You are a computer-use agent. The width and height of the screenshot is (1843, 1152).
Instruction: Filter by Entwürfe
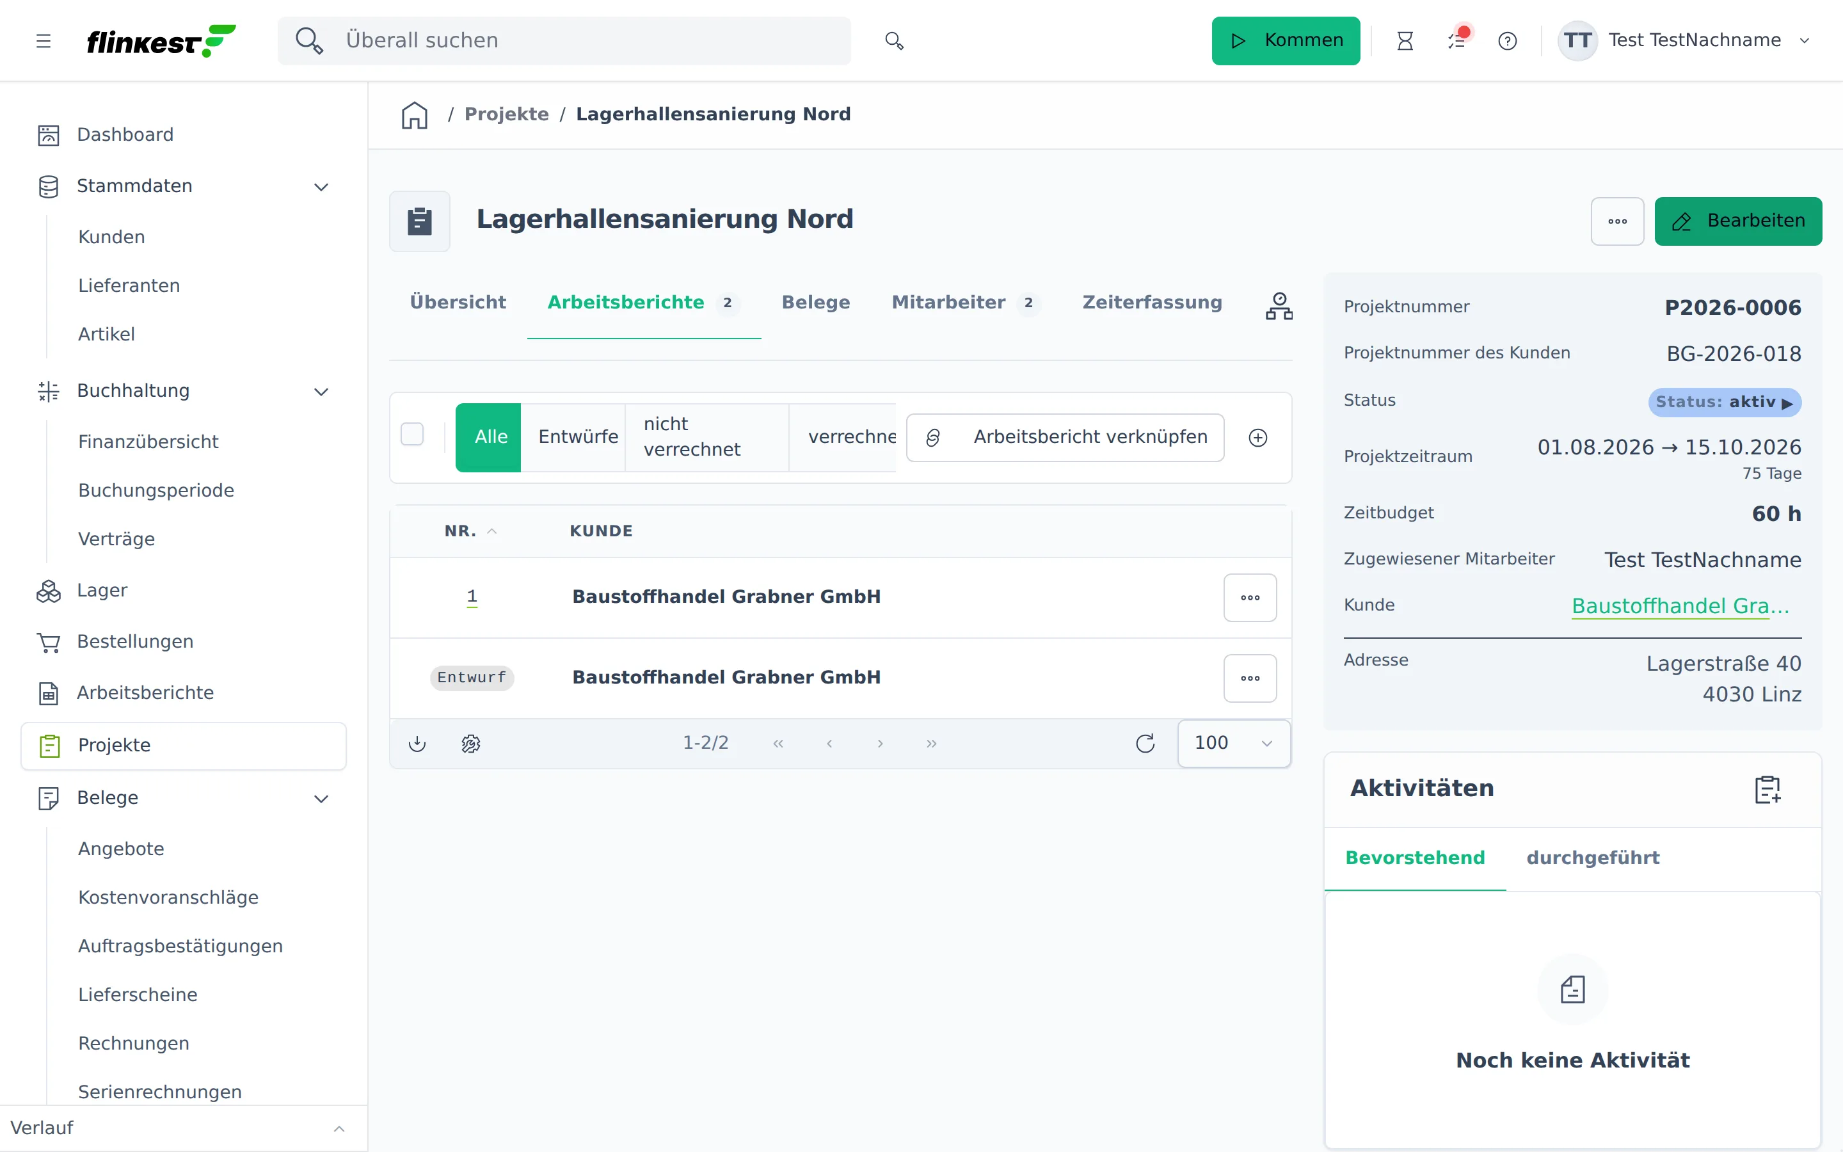tap(573, 437)
